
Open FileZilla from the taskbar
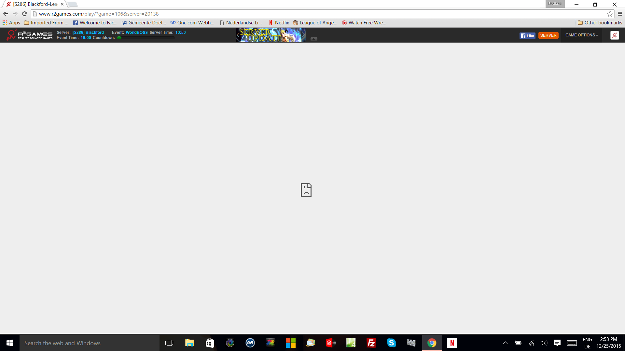(x=371, y=343)
